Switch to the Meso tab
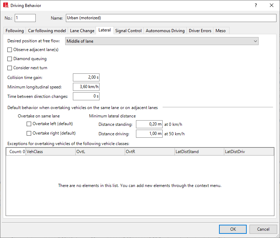280x238 pixels. 220,31
